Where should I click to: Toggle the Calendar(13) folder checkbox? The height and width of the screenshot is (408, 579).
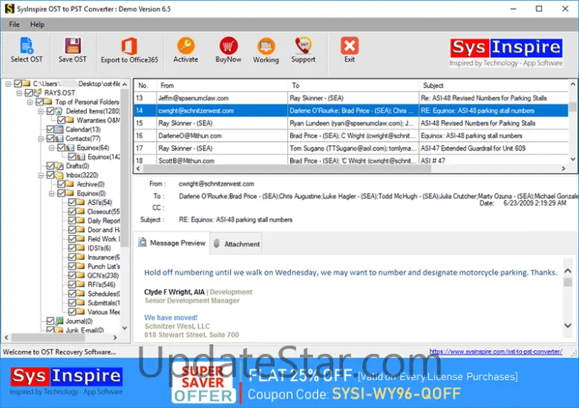click(x=50, y=130)
